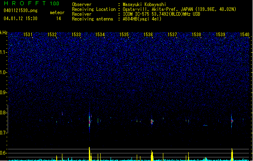The image size is (253, 161).
Task: Click the 1.0 kHz axis label
Action: (3, 72)
